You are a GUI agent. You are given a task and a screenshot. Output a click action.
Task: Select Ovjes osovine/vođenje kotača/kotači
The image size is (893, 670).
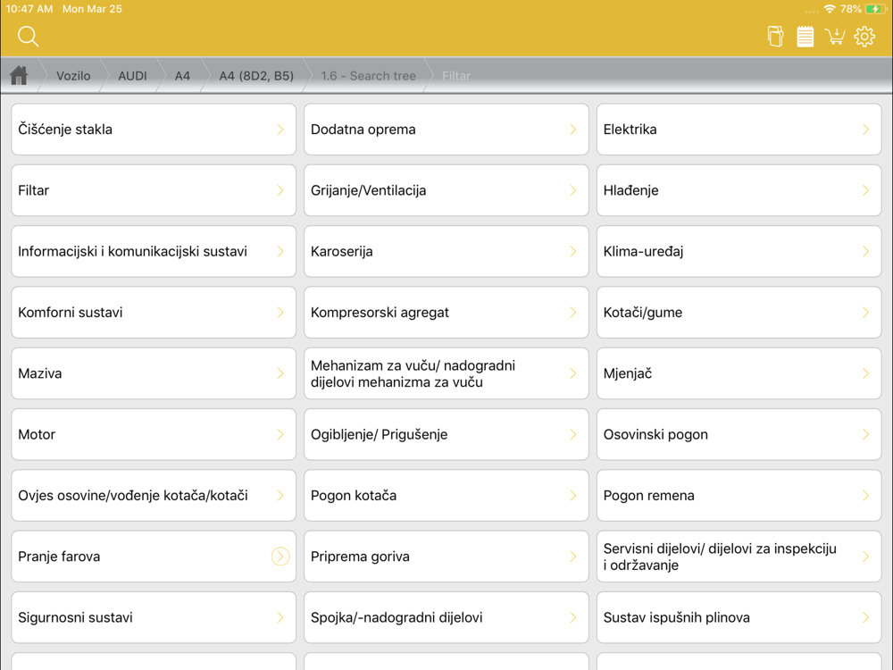154,495
